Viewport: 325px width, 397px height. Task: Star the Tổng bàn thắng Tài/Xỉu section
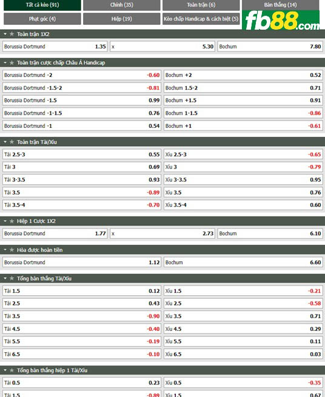[x=12, y=279]
